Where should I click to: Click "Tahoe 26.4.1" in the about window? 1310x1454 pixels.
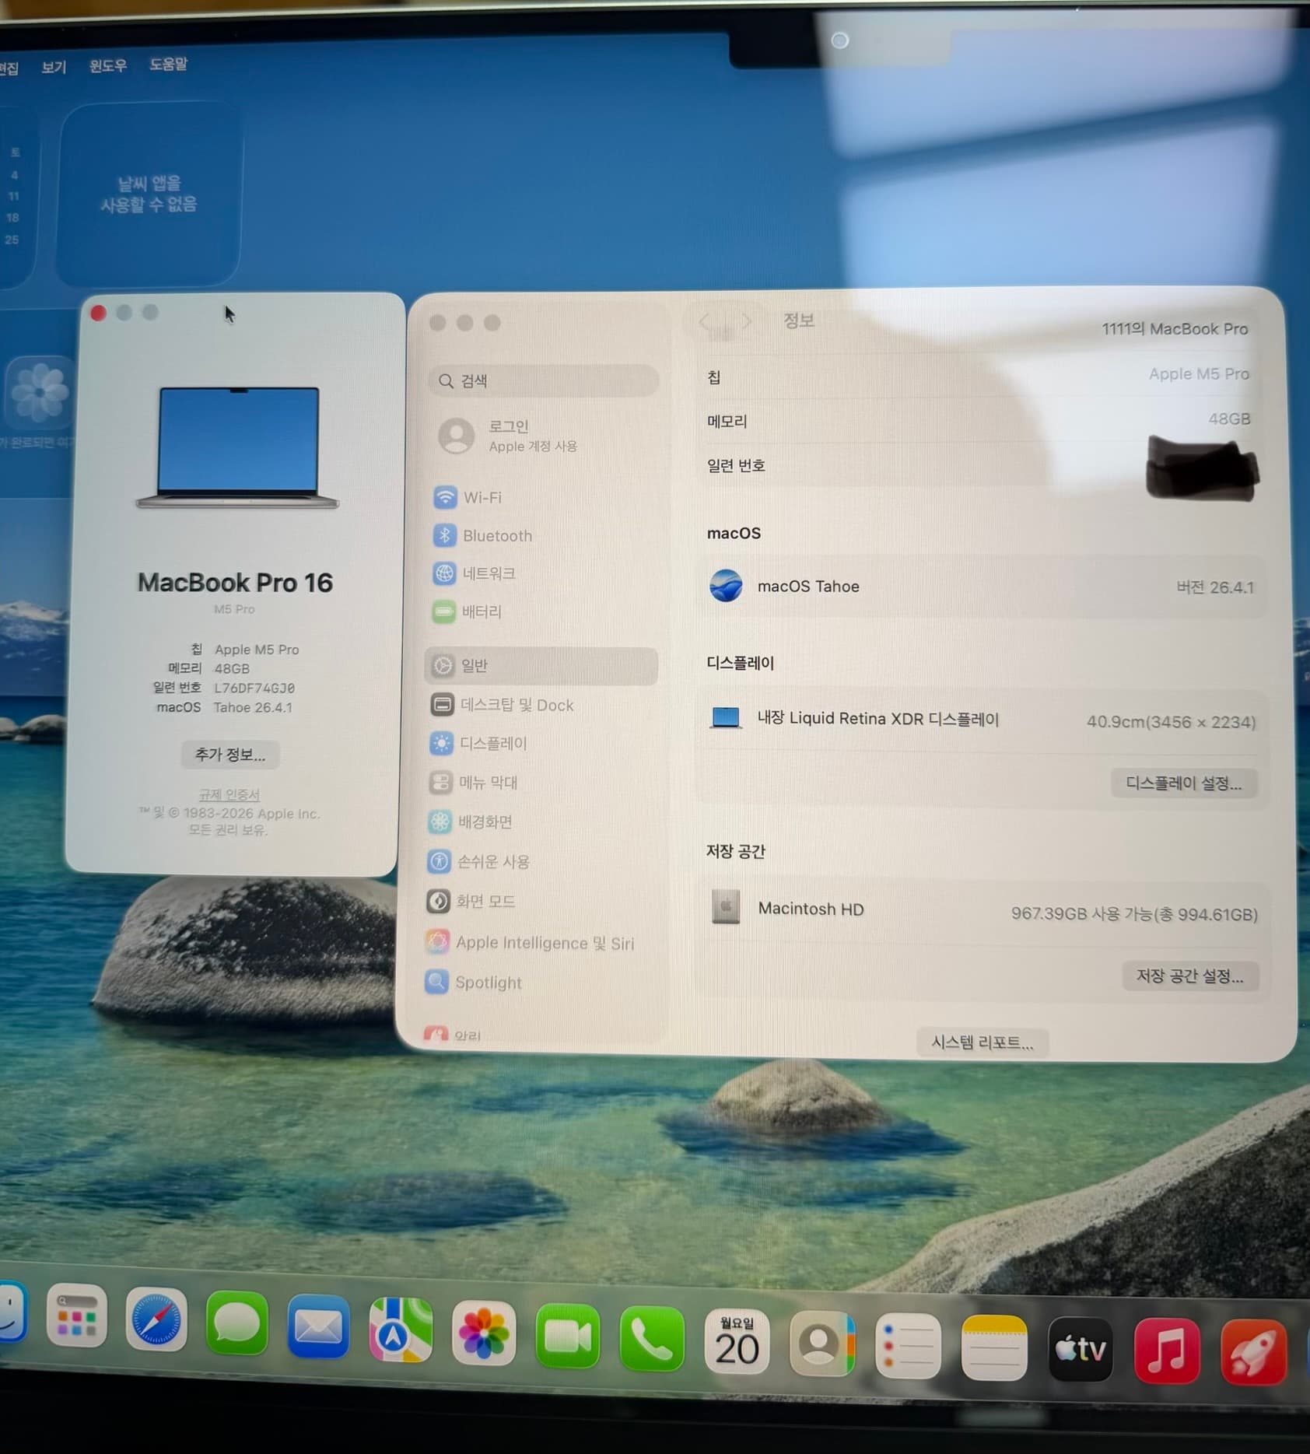(x=254, y=707)
